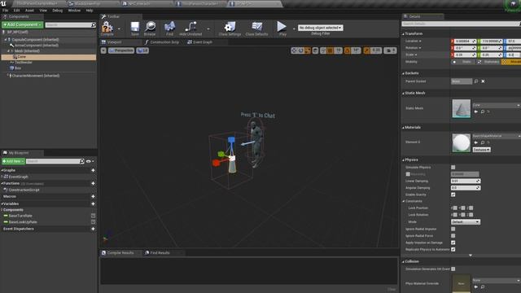Toggle Hide Unrelated nodes icon

190,28
